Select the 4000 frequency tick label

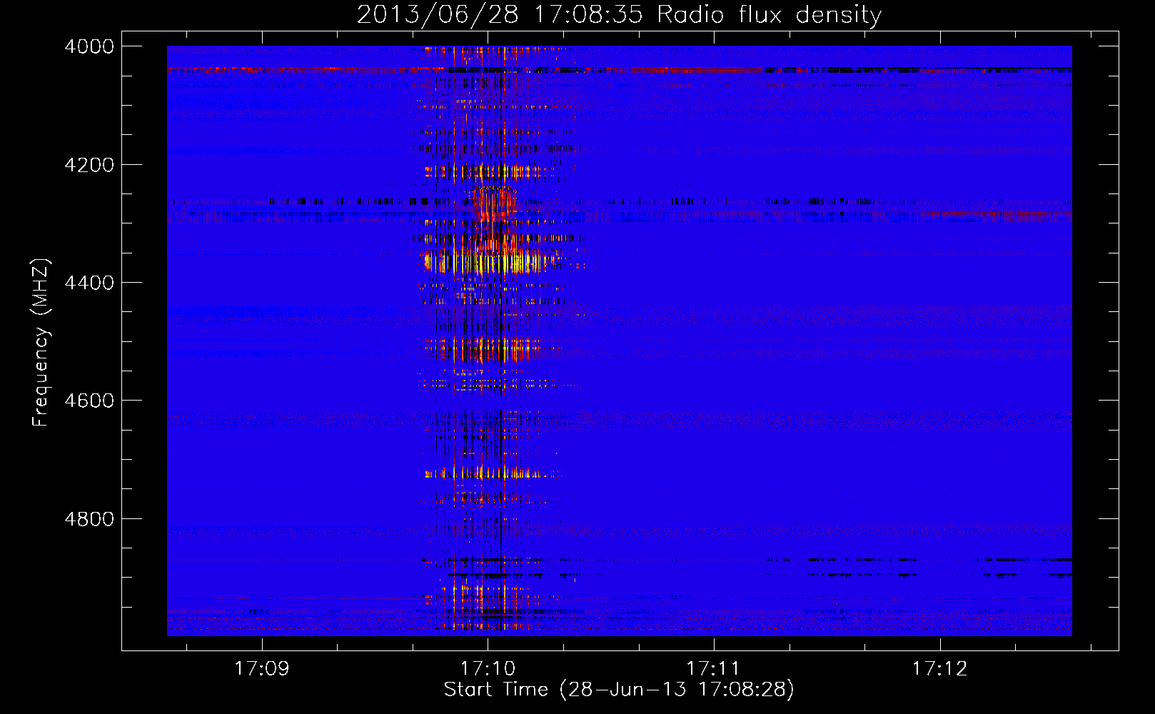pos(89,46)
